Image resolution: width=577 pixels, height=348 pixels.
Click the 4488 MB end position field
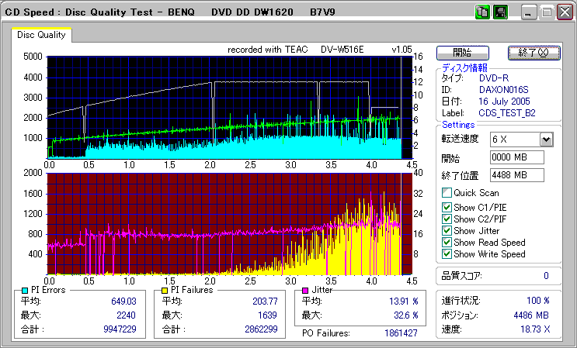(x=516, y=174)
